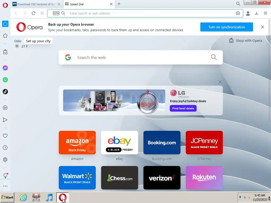
Task: Open the Opera account profile icon
Action: (248, 13)
